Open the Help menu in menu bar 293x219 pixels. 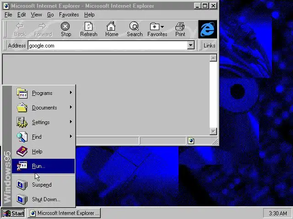pos(89,15)
